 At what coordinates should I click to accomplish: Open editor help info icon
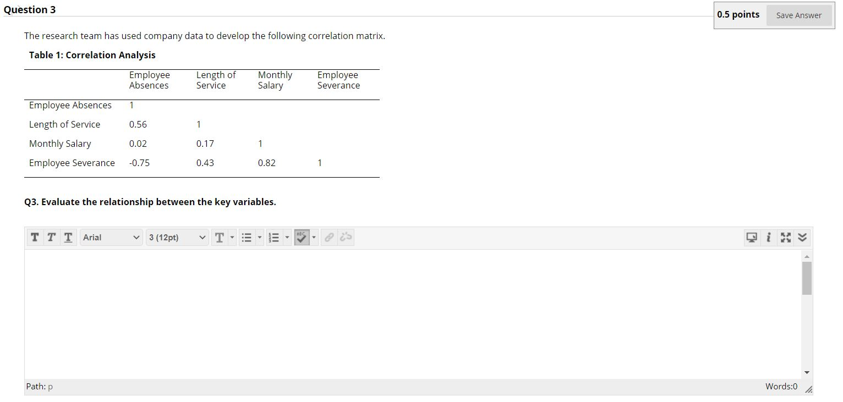pyautogui.click(x=768, y=238)
